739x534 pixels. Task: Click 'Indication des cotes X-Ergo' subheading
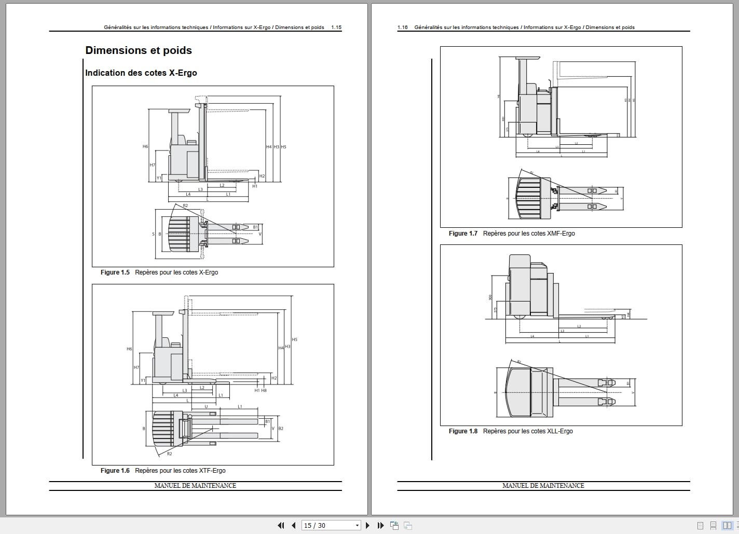pos(141,73)
